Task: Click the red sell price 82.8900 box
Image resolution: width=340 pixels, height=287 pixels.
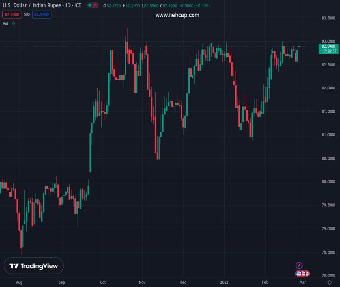Action: [x=12, y=15]
